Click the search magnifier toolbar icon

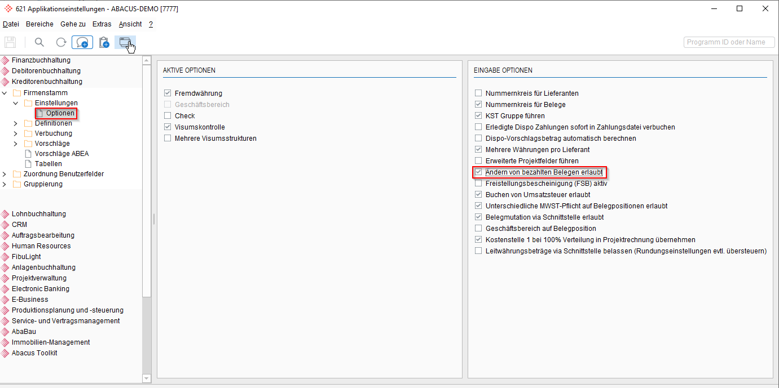tap(39, 42)
